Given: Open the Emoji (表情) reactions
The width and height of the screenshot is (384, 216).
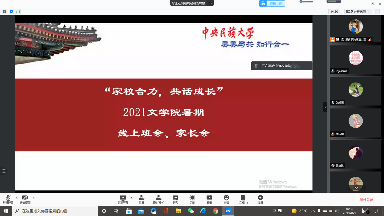Looking at the screenshot, I should click(226, 199).
